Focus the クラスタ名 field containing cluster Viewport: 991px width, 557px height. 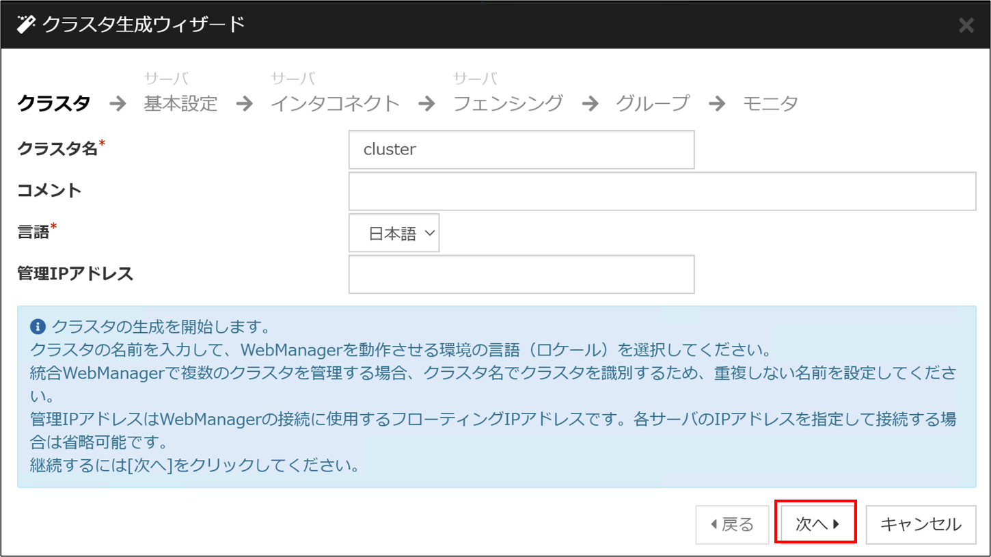pos(521,150)
